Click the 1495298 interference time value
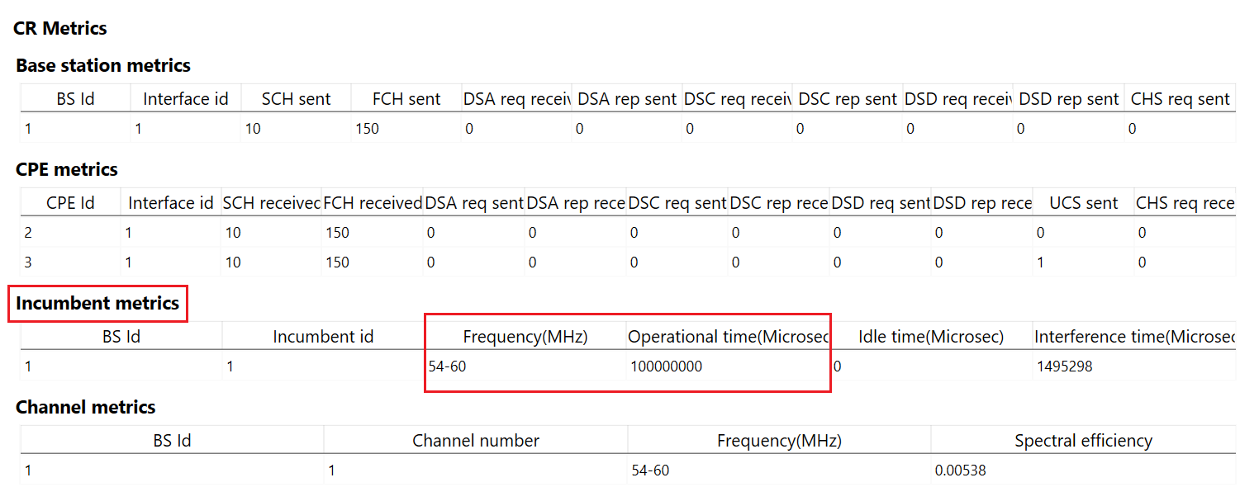1240x487 pixels. pyautogui.click(x=1064, y=366)
